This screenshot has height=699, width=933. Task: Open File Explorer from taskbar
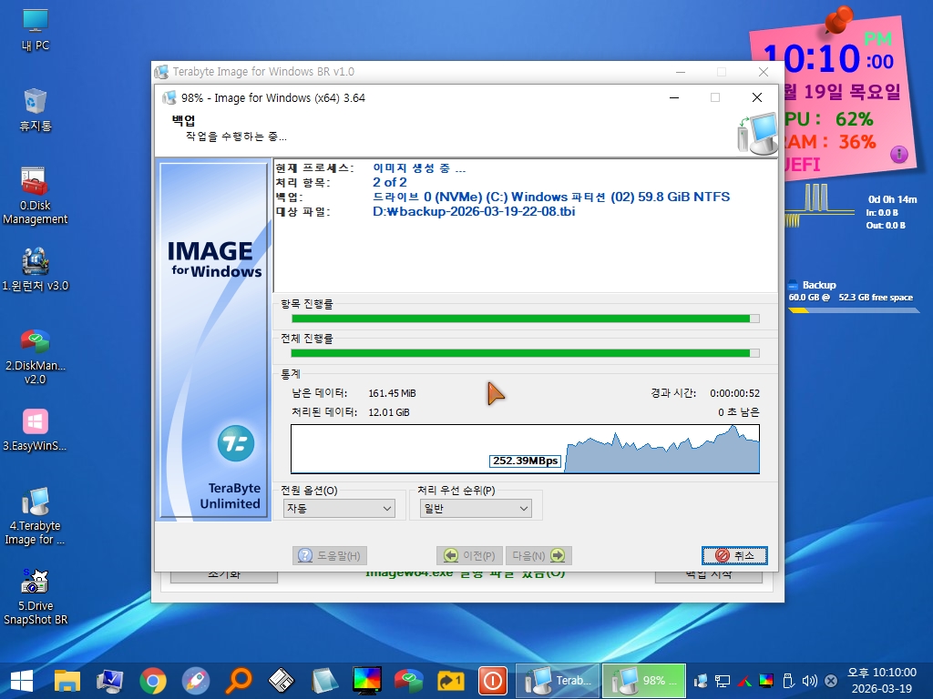coord(67,681)
